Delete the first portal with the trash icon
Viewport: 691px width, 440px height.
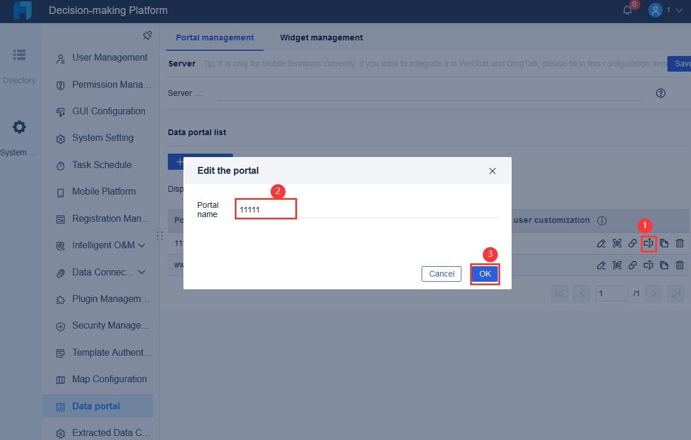pos(680,243)
